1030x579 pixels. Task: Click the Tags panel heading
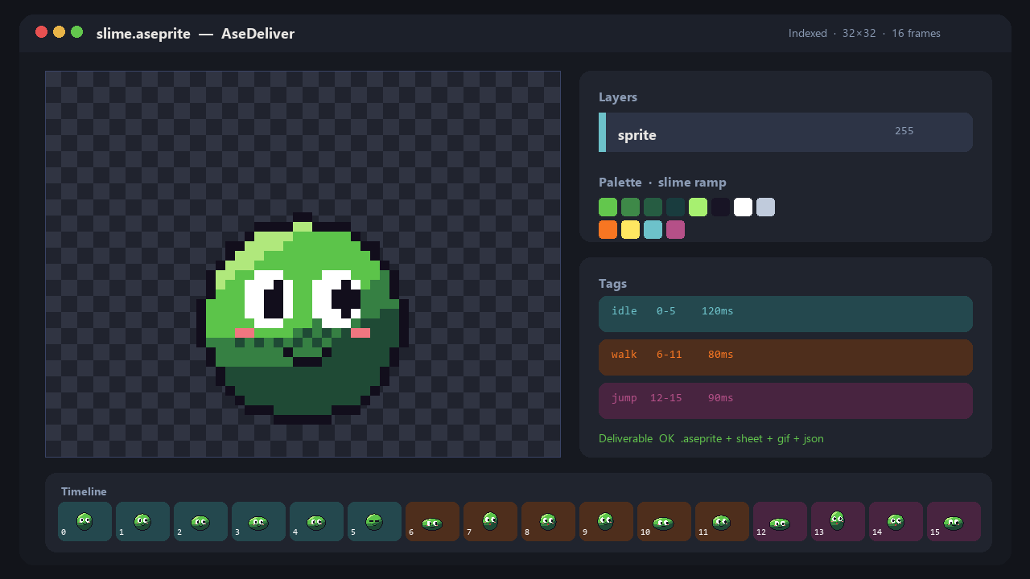click(x=612, y=284)
